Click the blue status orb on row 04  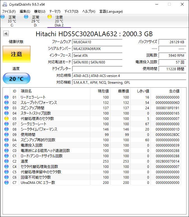(x=6, y=113)
